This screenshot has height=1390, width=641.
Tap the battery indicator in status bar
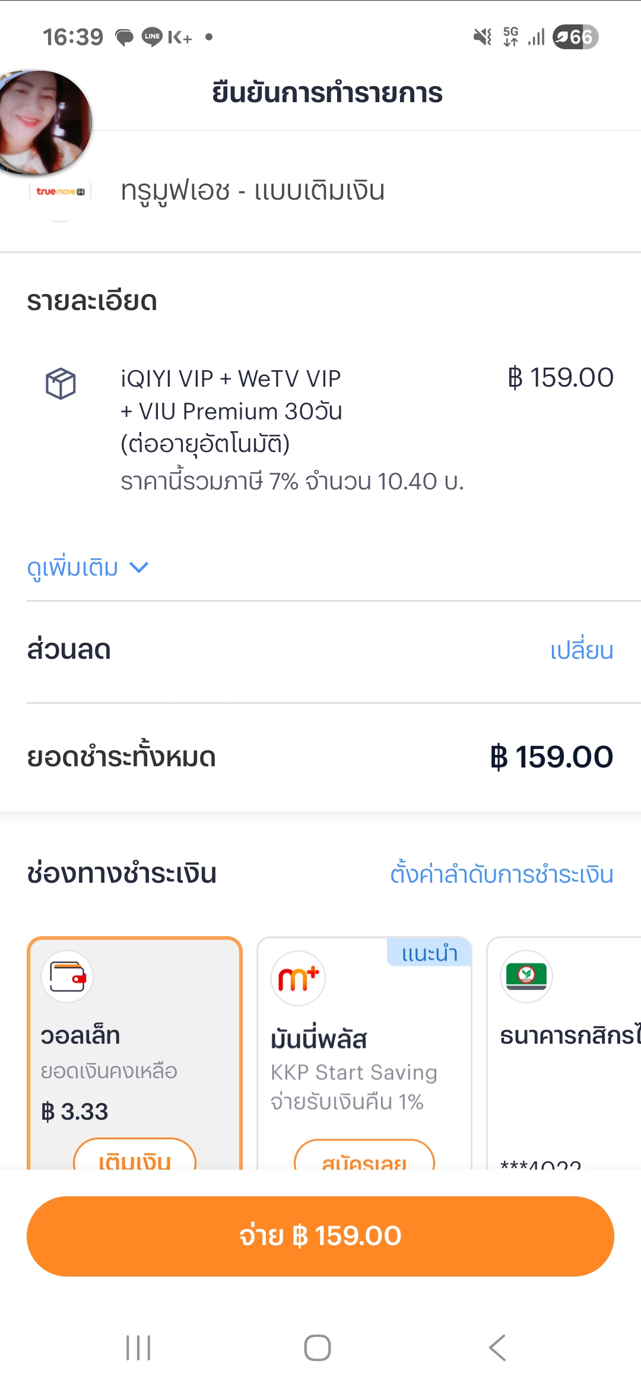575,37
